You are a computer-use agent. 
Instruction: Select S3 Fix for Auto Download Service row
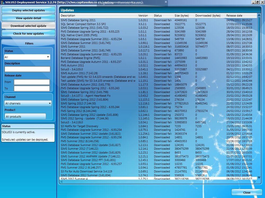[158, 171]
